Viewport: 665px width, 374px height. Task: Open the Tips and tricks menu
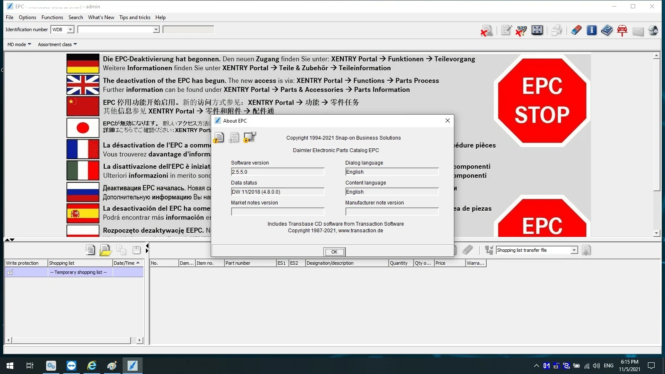[x=135, y=17]
